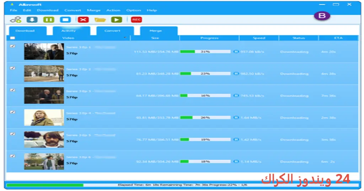Uncheck the Series 3 Ep 3 checkbox
This screenshot has width=364, height=191.
click(x=12, y=90)
